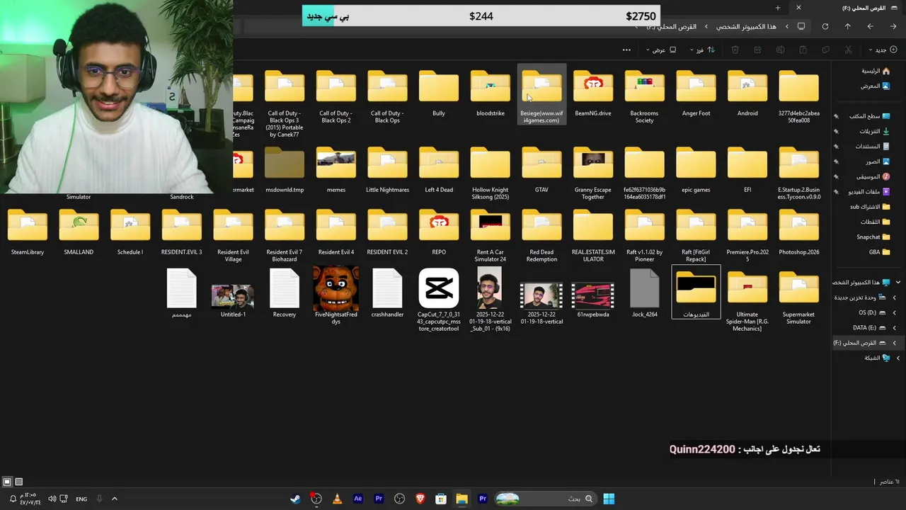Collapse هذا الكمبيوتر الشخصي in the sidebar tree
This screenshot has height=510, width=906.
click(x=898, y=282)
